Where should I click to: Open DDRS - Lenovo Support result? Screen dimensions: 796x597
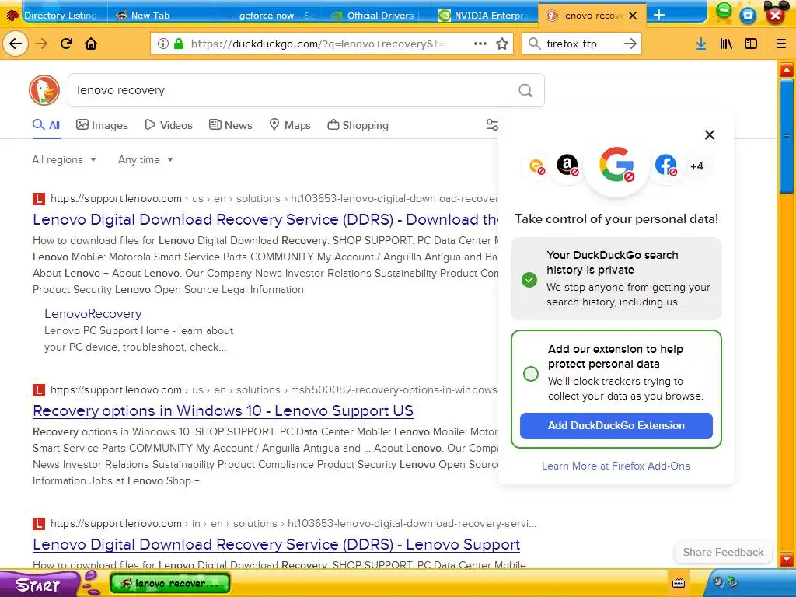276,544
